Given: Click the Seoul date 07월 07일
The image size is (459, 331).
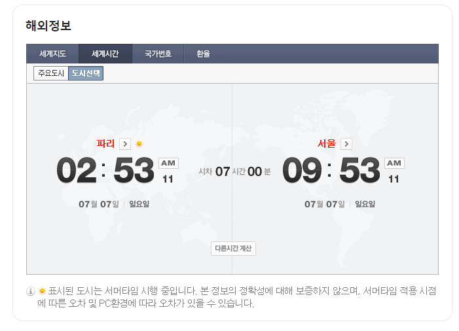Looking at the screenshot, I should pyautogui.click(x=325, y=204).
